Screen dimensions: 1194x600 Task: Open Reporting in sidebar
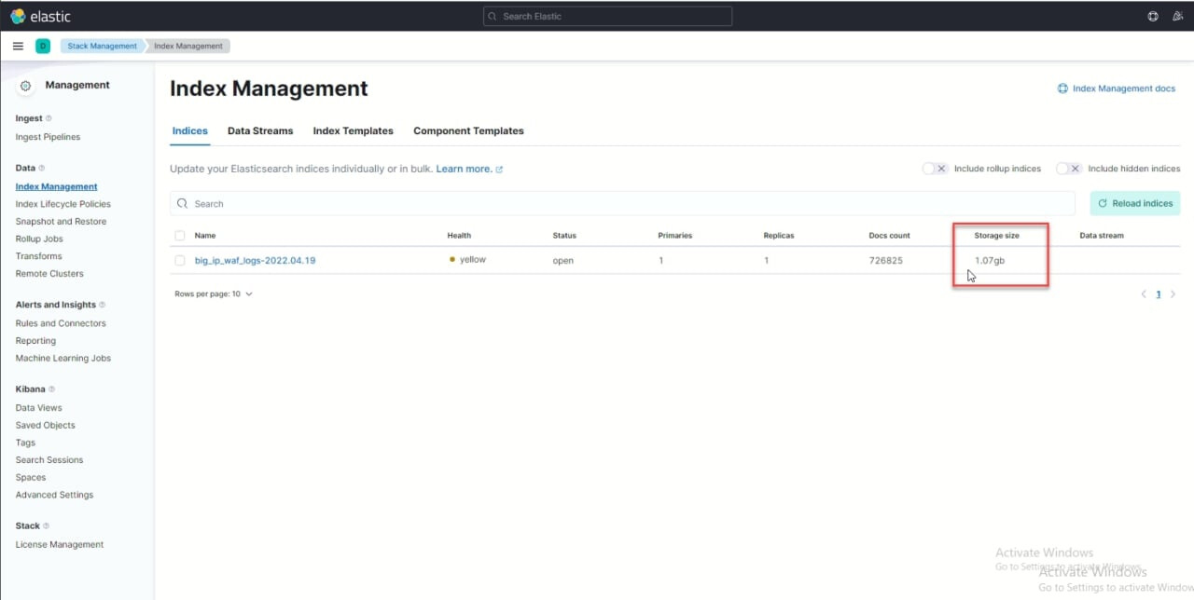pos(35,341)
